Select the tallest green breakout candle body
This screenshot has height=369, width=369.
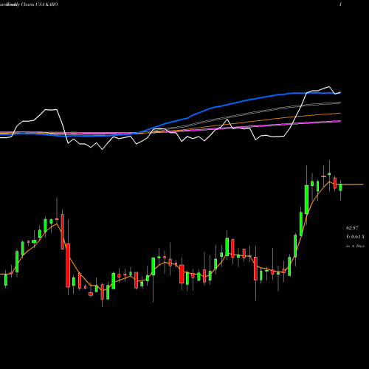306,199
